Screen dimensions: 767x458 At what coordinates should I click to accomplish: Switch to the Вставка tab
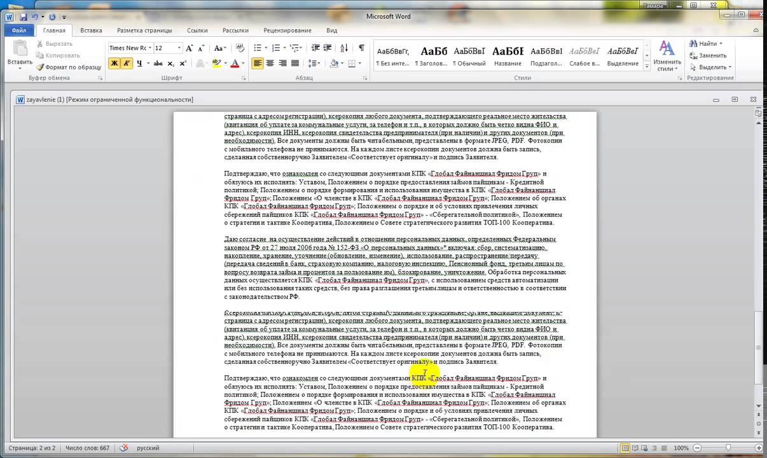pos(91,30)
